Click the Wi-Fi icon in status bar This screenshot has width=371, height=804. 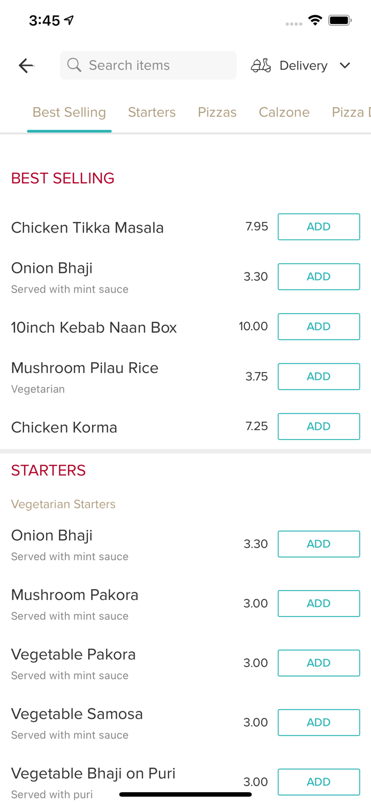tap(315, 20)
